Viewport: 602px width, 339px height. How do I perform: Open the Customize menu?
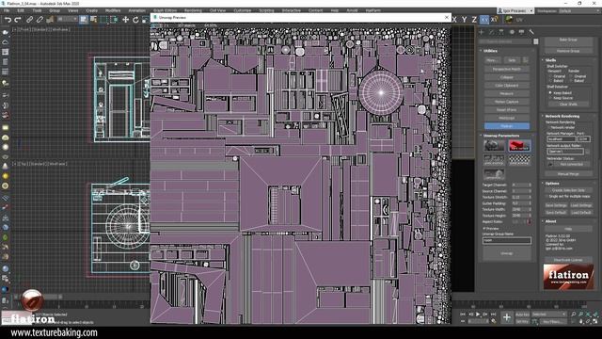pos(243,10)
